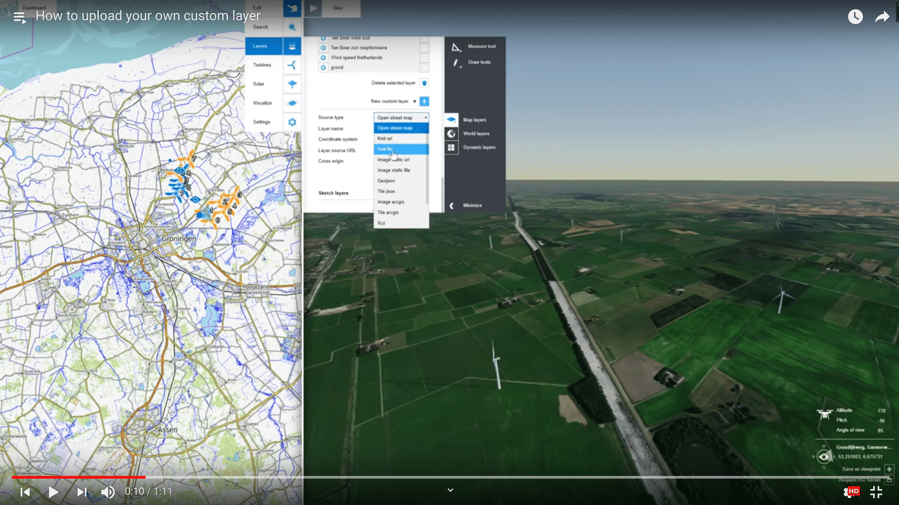Click the video title text
This screenshot has width=899, height=505.
tap(148, 16)
